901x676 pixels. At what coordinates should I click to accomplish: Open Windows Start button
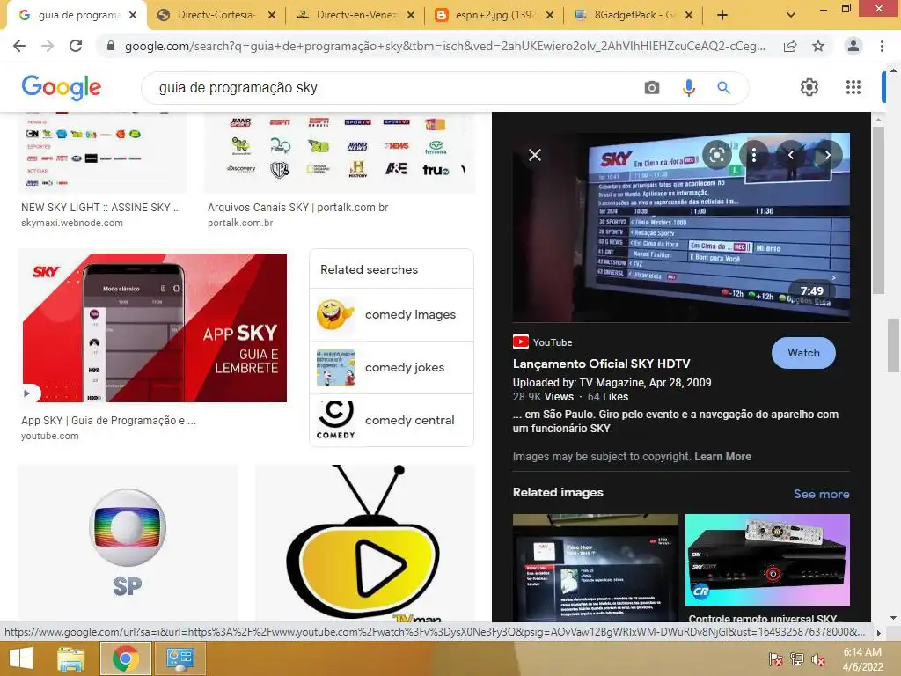coord(21,658)
